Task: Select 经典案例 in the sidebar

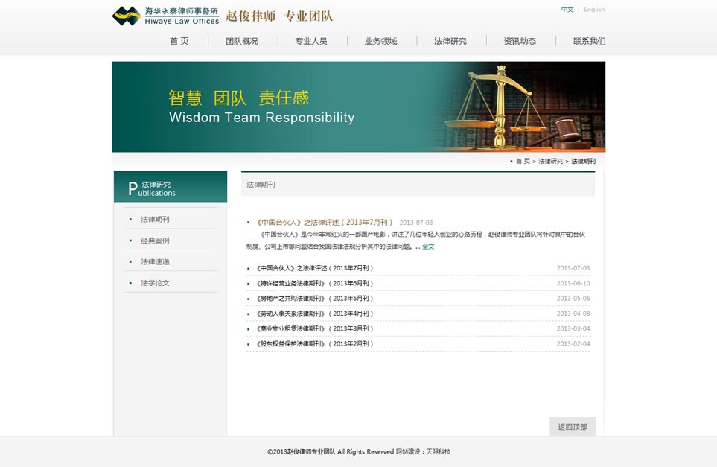Action: click(155, 241)
